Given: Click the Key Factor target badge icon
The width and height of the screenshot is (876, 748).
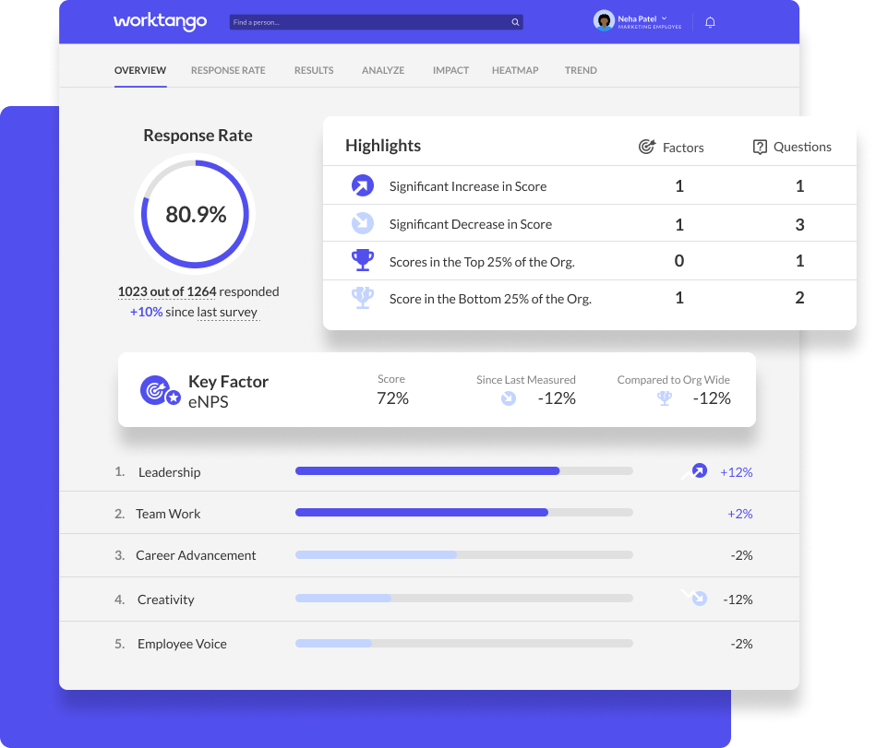Looking at the screenshot, I should tap(161, 391).
